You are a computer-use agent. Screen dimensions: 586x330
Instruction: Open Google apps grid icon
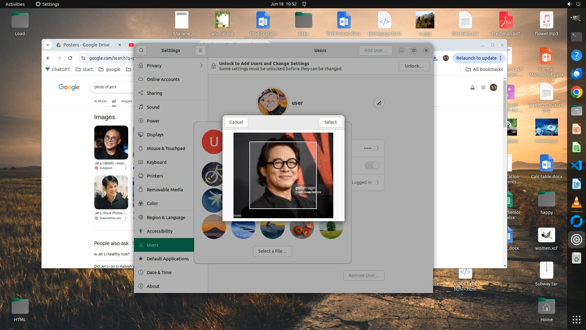point(483,87)
